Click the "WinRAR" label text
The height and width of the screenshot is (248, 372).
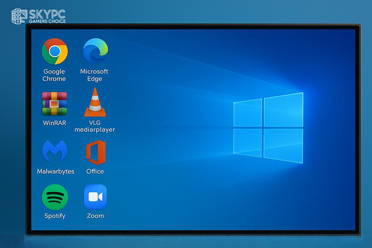coord(55,123)
